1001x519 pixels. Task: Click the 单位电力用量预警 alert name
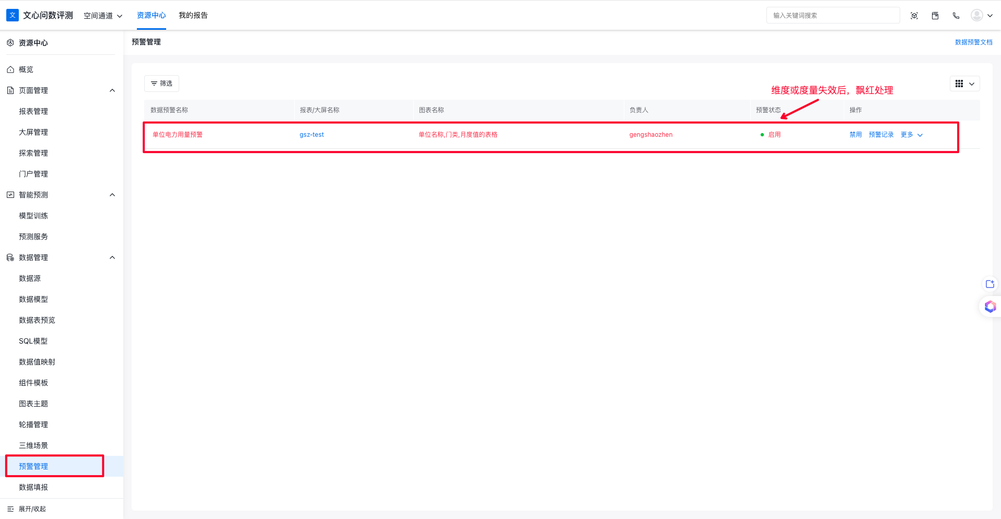[x=178, y=135]
